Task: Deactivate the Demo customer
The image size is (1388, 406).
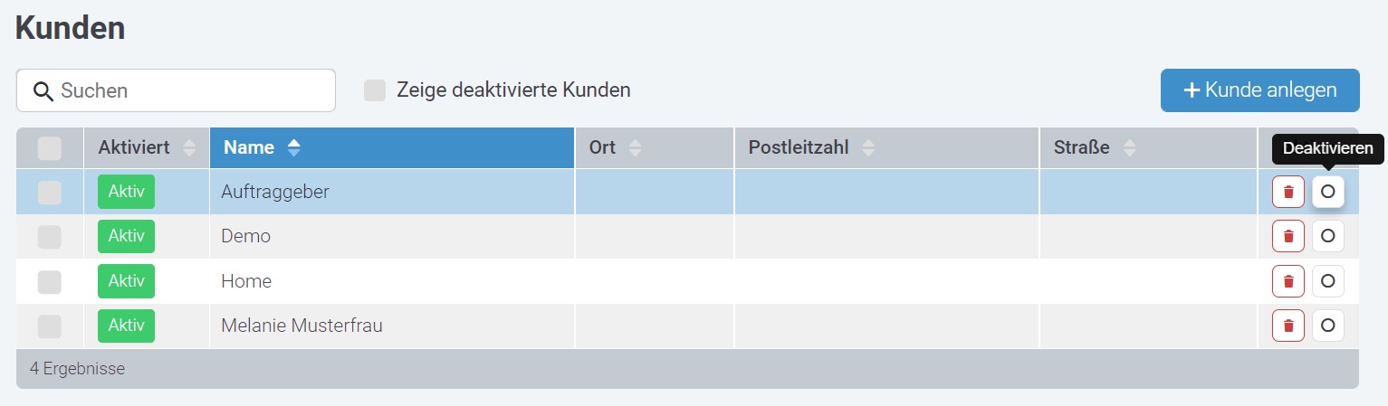Action: tap(1328, 236)
